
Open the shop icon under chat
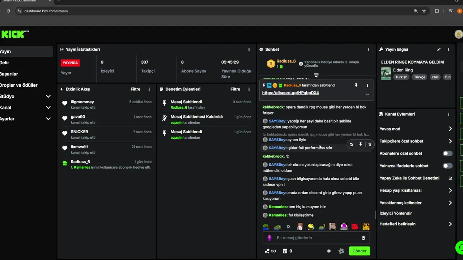pyautogui.click(x=285, y=251)
